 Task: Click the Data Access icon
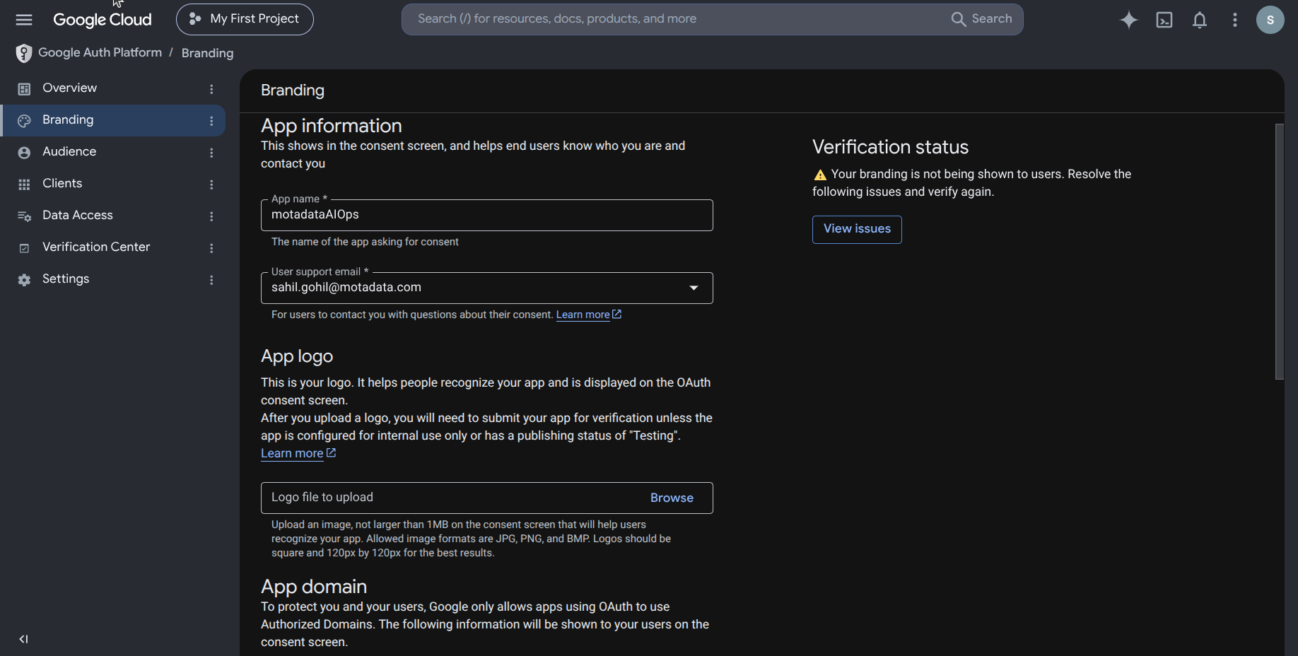click(x=24, y=216)
